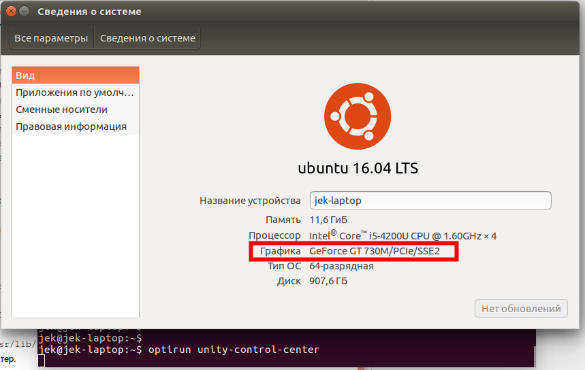
Task: Click the ubuntu 16.04 LTS version text
Action: click(x=357, y=168)
